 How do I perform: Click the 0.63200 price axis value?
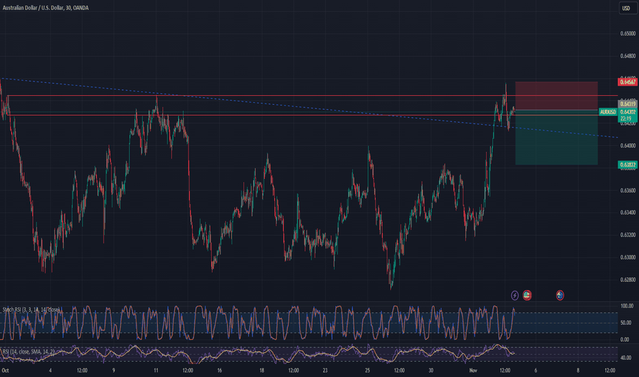[x=627, y=235]
